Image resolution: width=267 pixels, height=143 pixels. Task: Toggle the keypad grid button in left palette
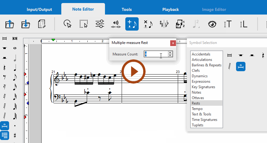coord(5,135)
